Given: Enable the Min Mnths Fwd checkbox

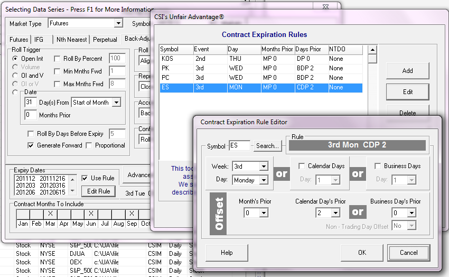Looking at the screenshot, I should (57, 71).
